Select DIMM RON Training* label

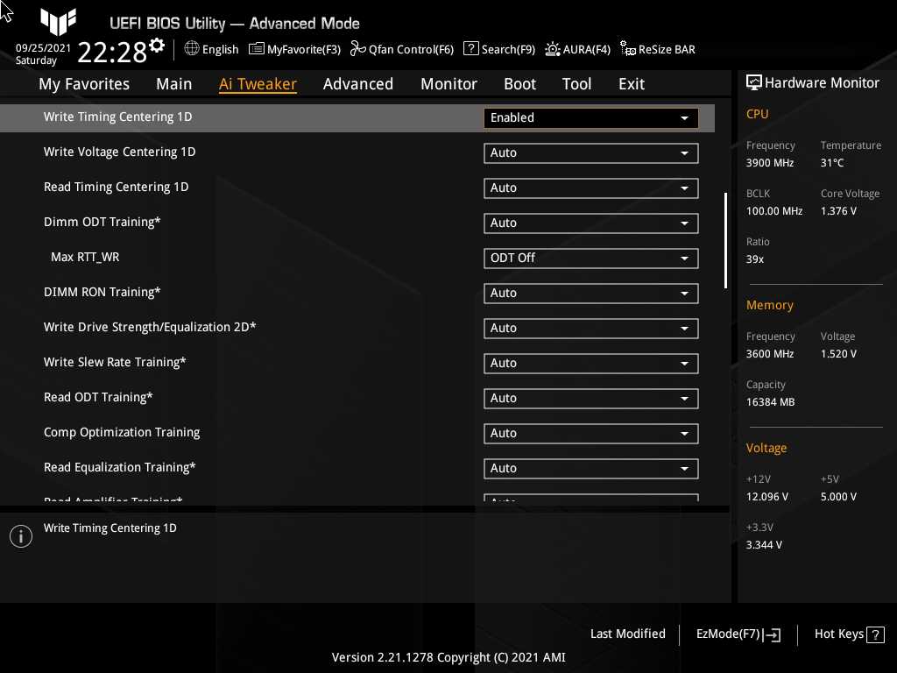[x=102, y=292]
